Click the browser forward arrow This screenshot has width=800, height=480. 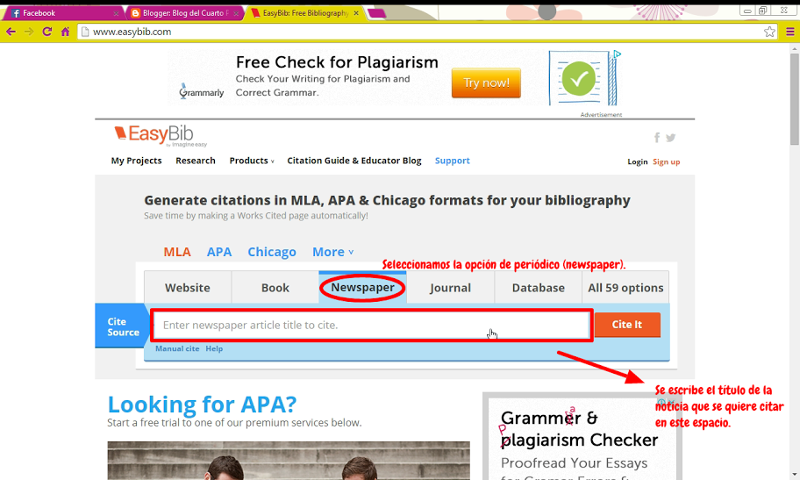pyautogui.click(x=29, y=32)
